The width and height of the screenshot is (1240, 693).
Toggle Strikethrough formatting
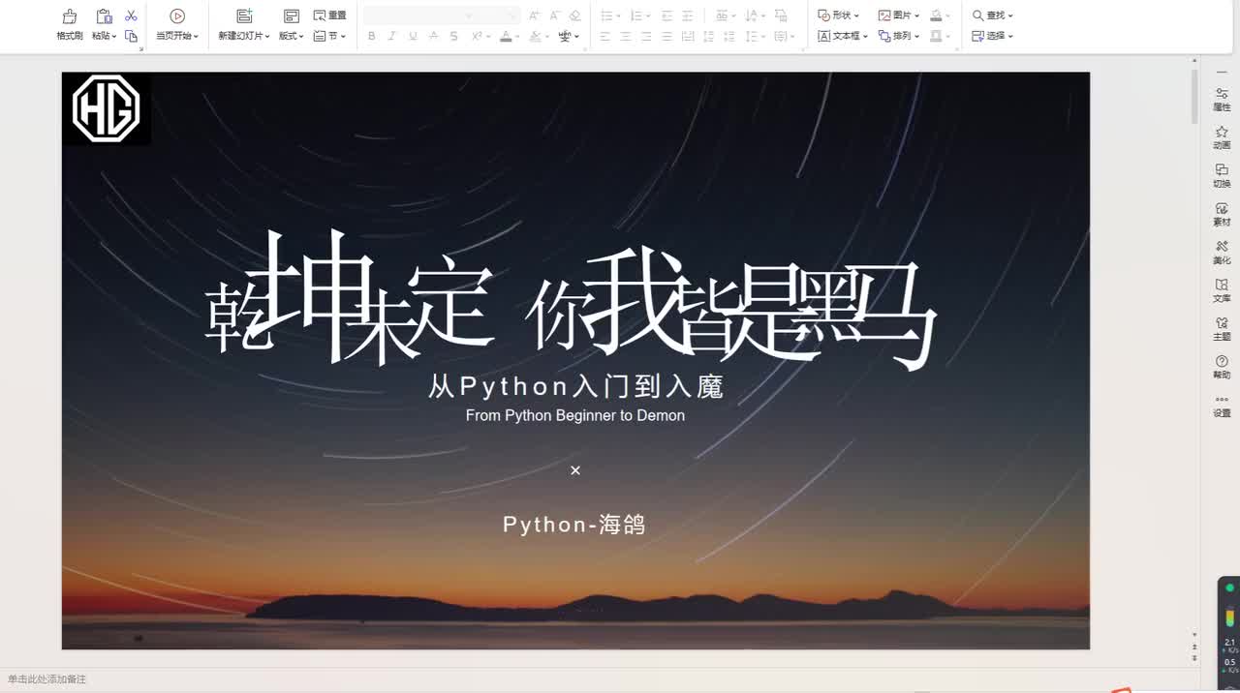(x=433, y=36)
